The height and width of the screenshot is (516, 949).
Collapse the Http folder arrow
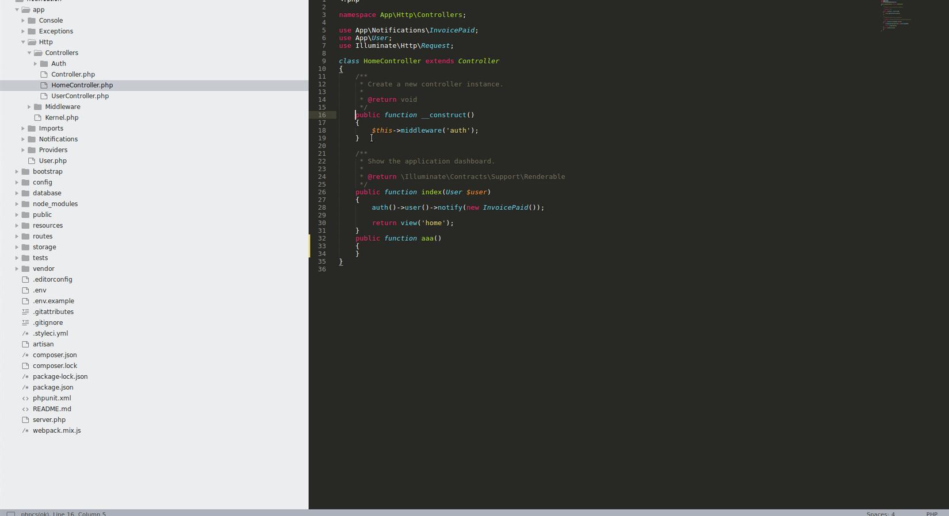pos(23,42)
